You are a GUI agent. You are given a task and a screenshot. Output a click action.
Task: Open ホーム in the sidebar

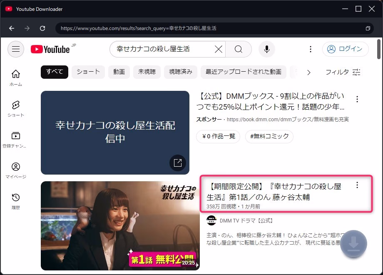click(16, 78)
